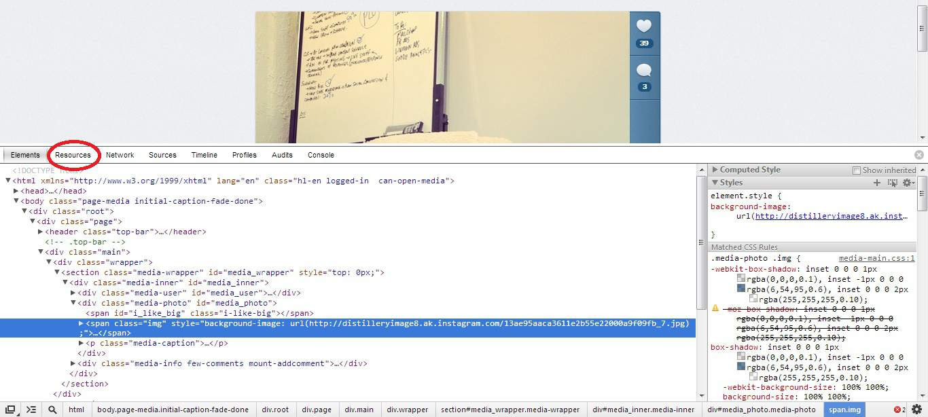Select the div class="media-inner" row
The image size is (928, 417).
170,283
